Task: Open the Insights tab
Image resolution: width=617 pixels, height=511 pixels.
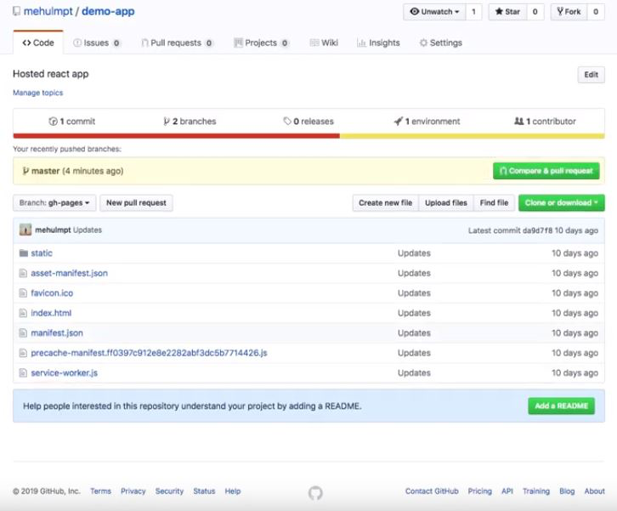Action: (x=378, y=43)
